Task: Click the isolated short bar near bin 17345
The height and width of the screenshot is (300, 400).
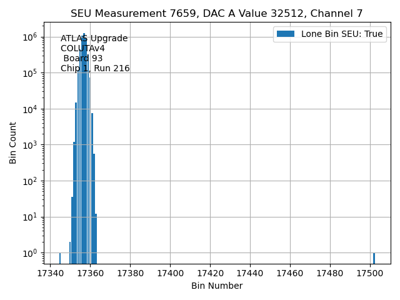Action: click(x=60, y=258)
